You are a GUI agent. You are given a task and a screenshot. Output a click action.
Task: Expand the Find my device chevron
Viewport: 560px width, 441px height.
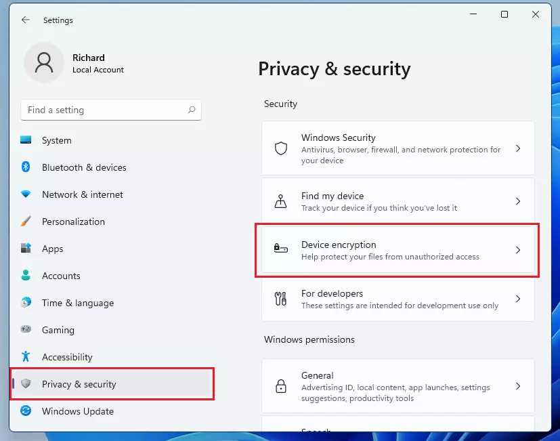[518, 201]
